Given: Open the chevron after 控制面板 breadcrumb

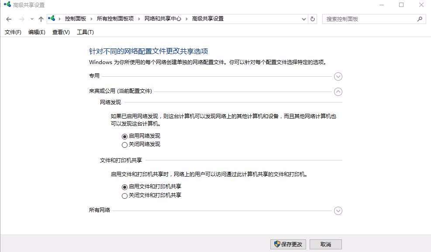Looking at the screenshot, I should [x=91, y=19].
